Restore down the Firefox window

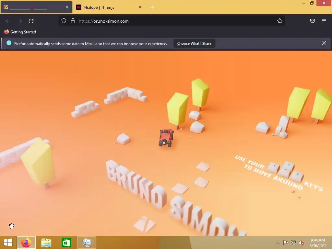pyautogui.click(x=312, y=3)
